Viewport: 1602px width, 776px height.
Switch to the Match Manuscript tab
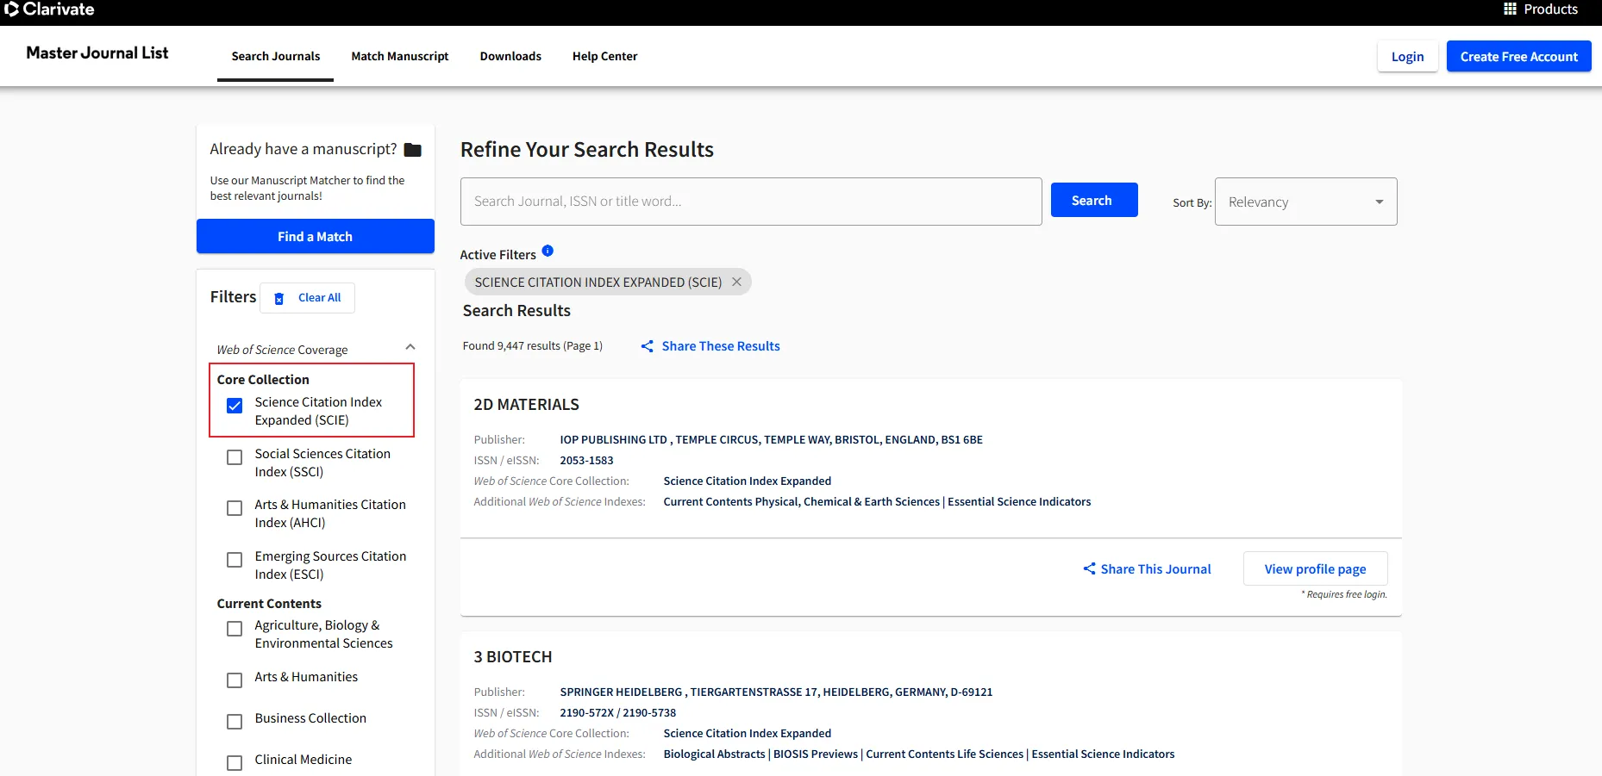coord(400,56)
